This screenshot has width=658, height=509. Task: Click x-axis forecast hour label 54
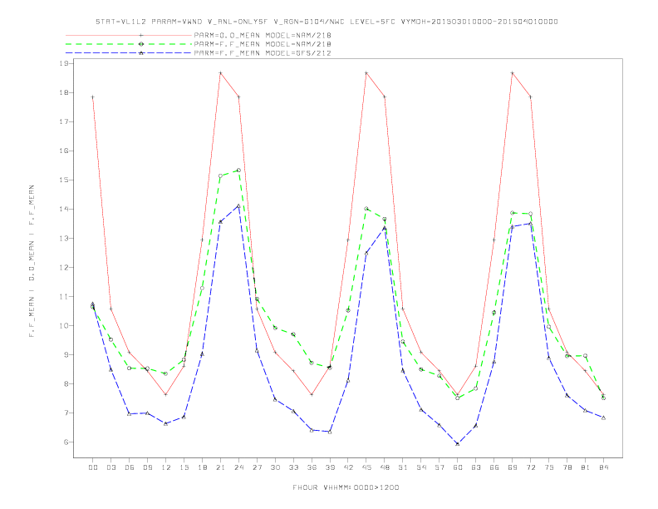(421, 467)
